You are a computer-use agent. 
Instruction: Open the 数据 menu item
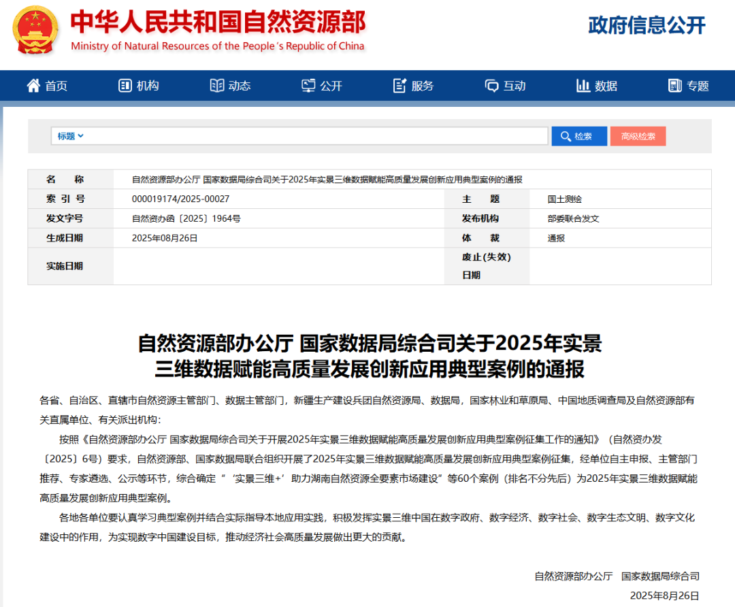(606, 86)
